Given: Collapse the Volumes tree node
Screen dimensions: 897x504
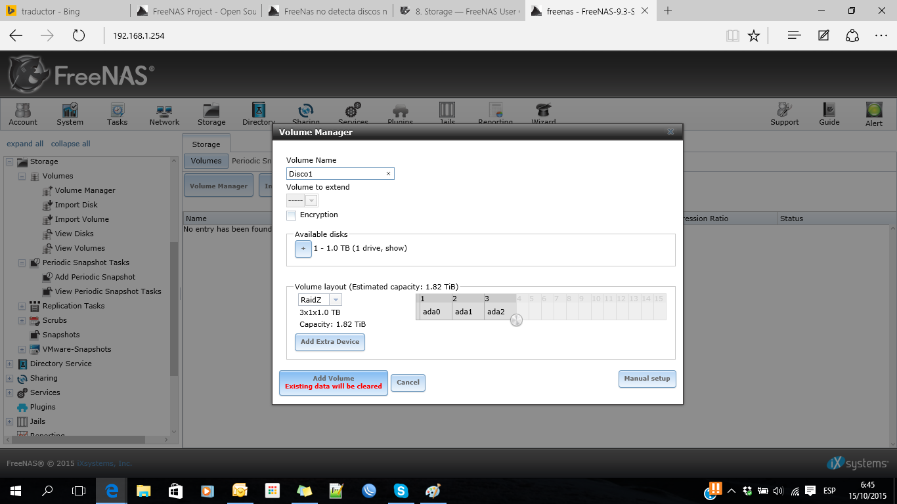Looking at the screenshot, I should tap(22, 176).
